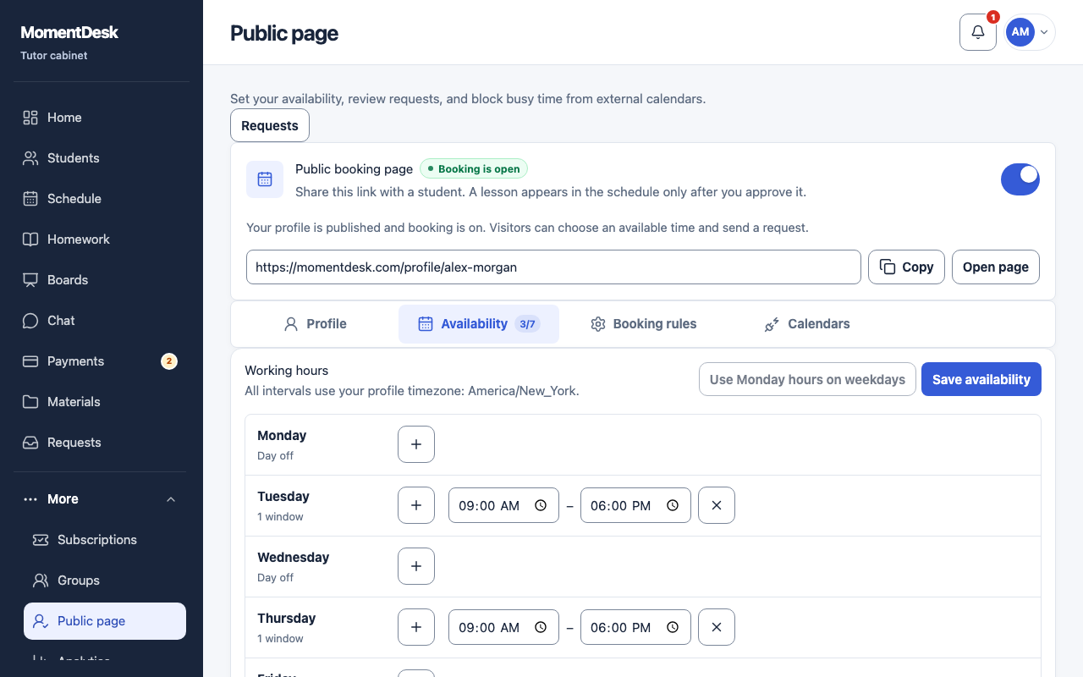Screen dimensions: 1083x677
Task: Remove Tuesday's time window with the X
Action: click(x=717, y=505)
